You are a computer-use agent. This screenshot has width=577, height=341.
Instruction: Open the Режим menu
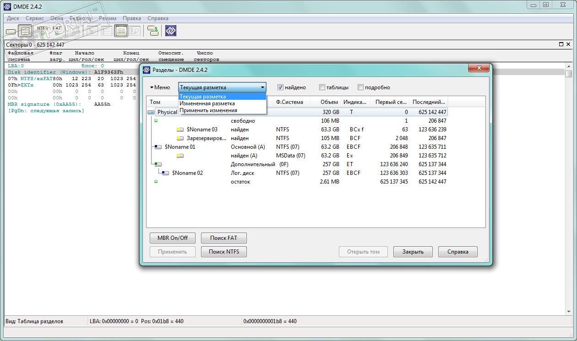[x=107, y=18]
